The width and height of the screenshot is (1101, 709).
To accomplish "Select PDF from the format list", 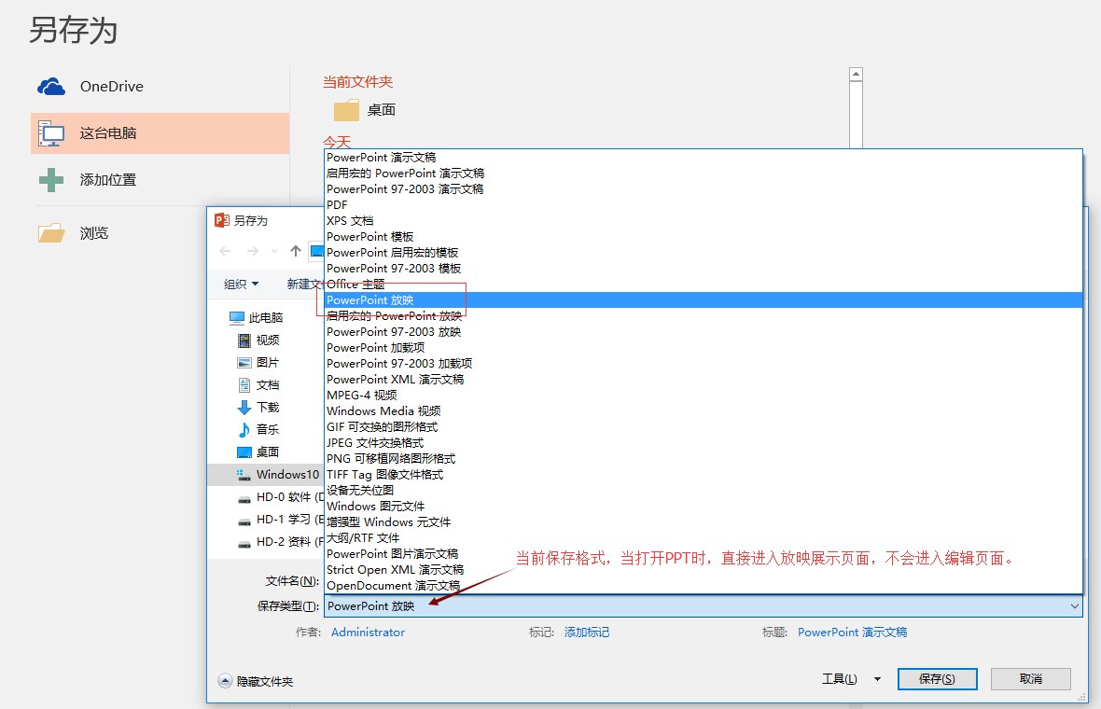I will click(335, 204).
